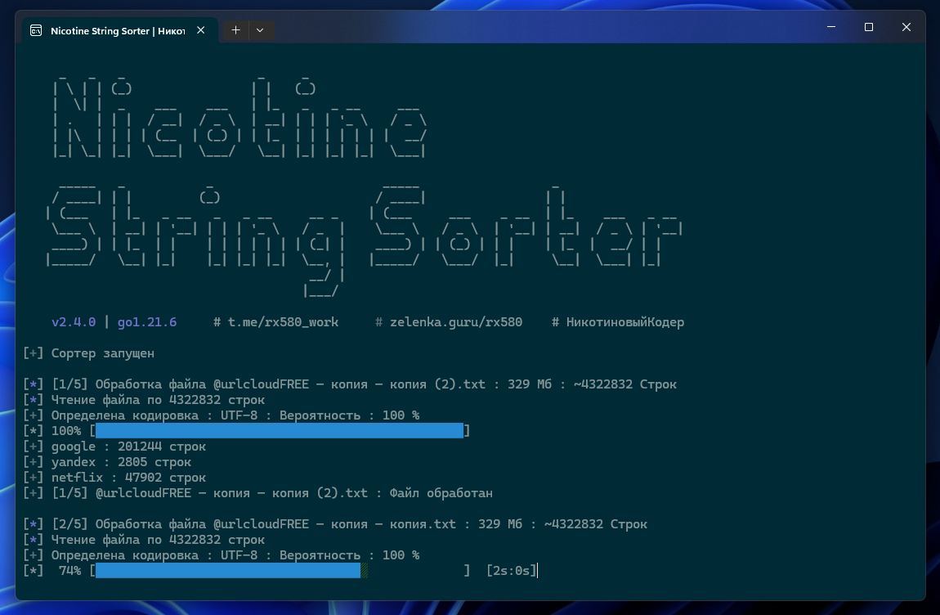Close the terminal window
This screenshot has width=940, height=615.
pyautogui.click(x=906, y=27)
